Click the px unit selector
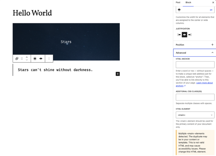 [211, 10]
